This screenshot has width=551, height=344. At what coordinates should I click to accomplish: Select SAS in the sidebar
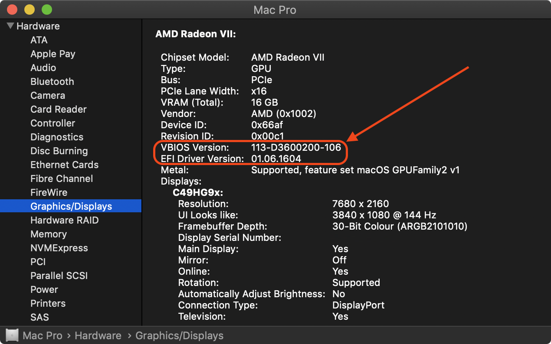tap(39, 317)
